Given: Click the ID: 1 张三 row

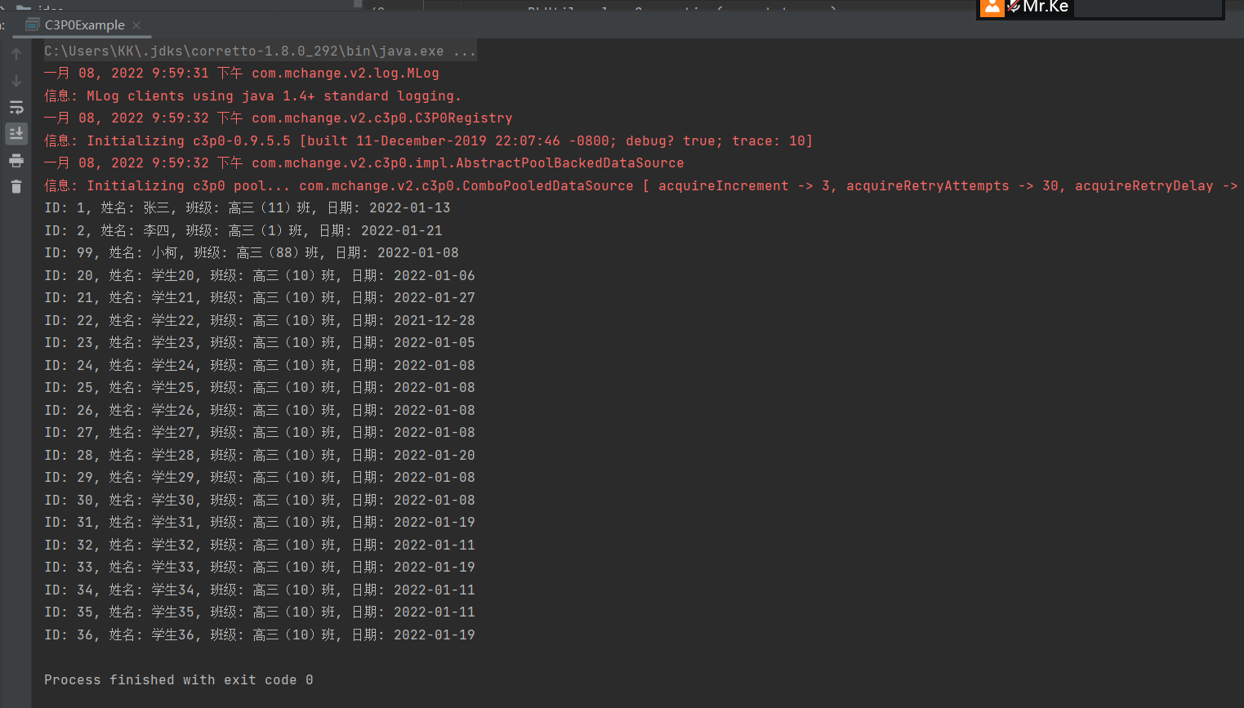Looking at the screenshot, I should click(x=247, y=208).
